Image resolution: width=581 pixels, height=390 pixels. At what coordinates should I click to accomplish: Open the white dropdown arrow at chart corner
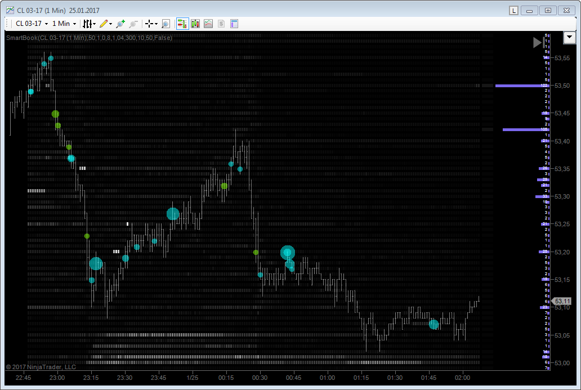pos(569,38)
